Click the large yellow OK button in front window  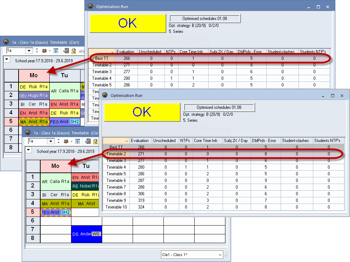tap(142, 112)
